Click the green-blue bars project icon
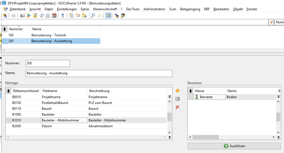The image size is (284, 153). [29, 16]
